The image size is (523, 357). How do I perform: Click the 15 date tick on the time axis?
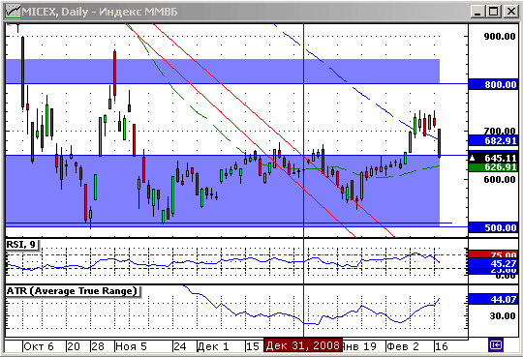pyautogui.click(x=253, y=346)
